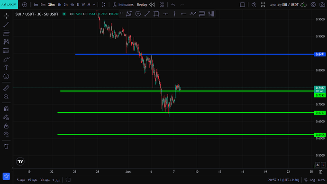Take a chart snapshot with the camera icon

(x=322, y=5)
